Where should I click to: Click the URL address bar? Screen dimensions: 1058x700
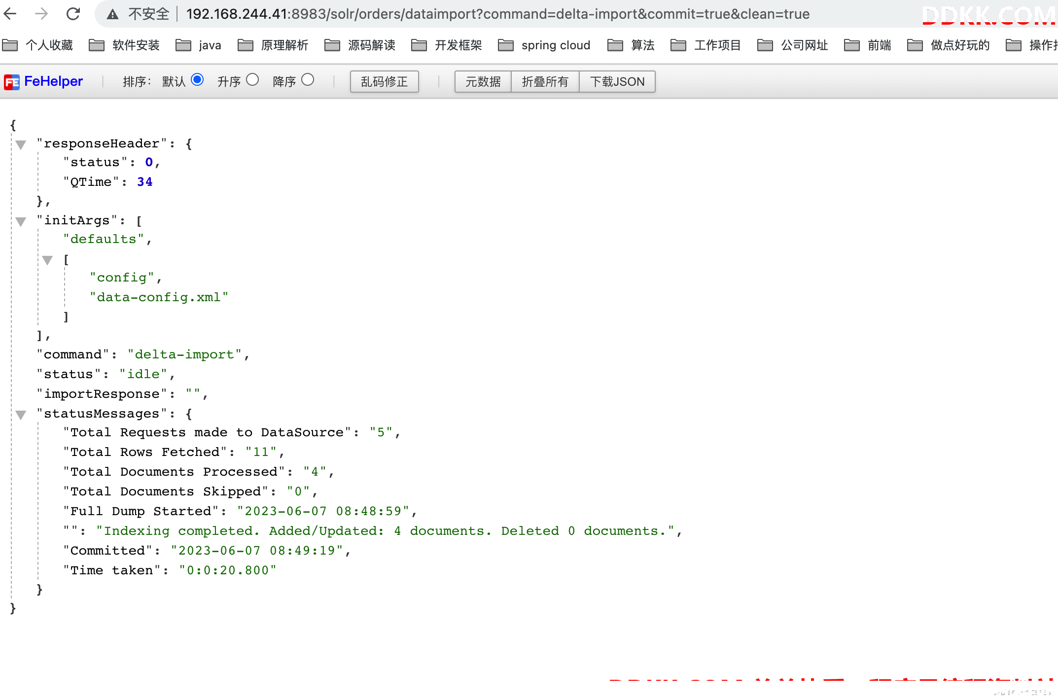[x=498, y=14]
